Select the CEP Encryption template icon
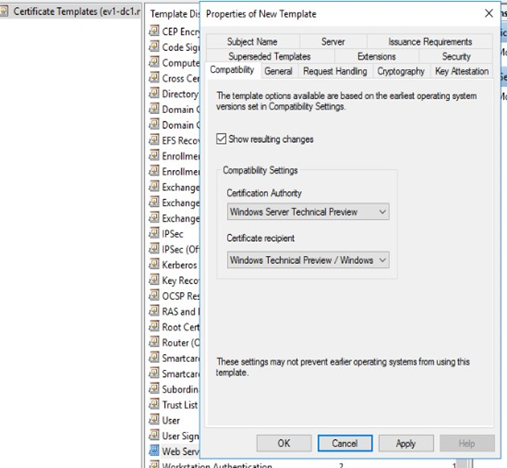 [x=154, y=32]
